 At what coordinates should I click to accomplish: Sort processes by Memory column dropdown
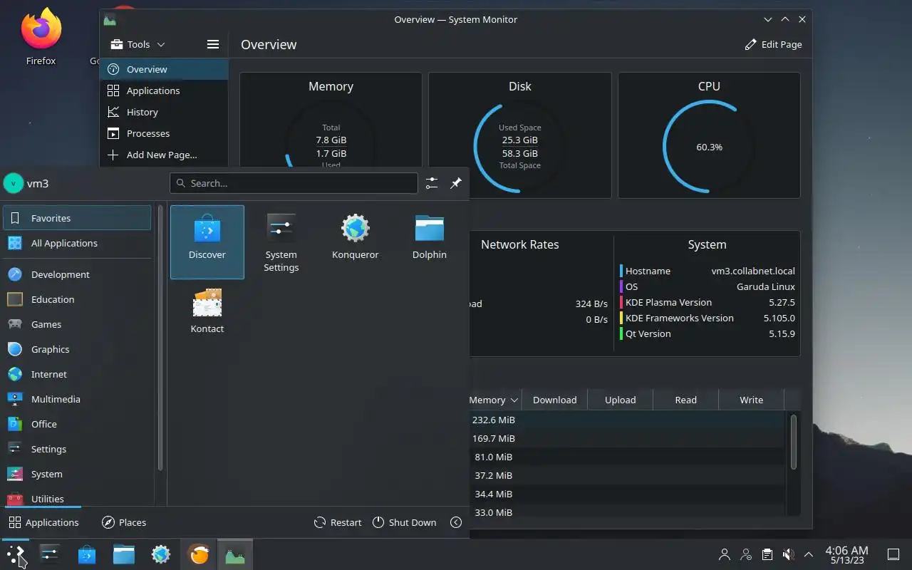click(x=494, y=400)
